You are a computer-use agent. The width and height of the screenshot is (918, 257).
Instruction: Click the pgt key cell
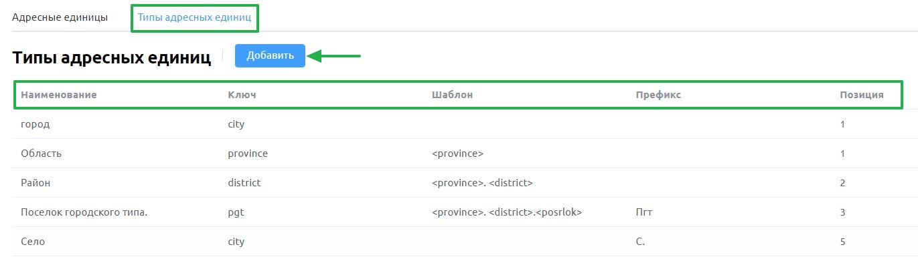[236, 212]
